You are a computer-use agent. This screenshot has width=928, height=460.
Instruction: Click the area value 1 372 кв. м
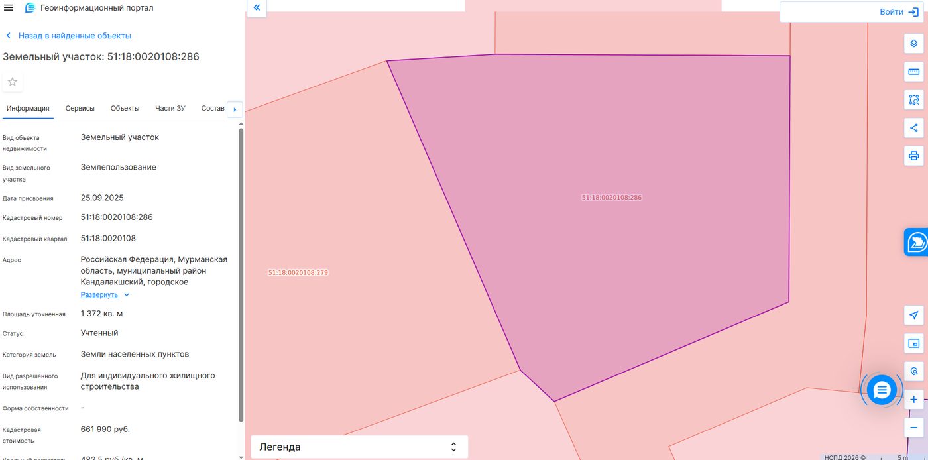pyautogui.click(x=101, y=313)
